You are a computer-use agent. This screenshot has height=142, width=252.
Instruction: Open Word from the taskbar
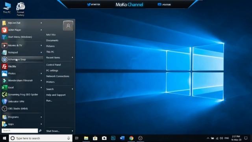click(x=122, y=138)
